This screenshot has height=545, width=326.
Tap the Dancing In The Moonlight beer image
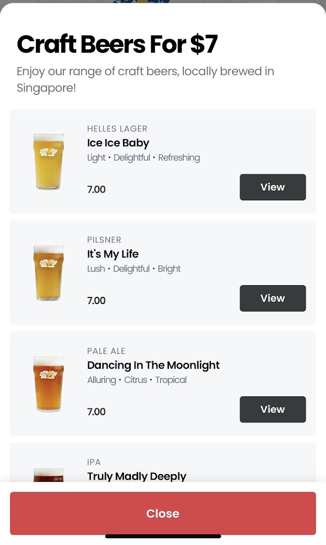[x=49, y=384]
